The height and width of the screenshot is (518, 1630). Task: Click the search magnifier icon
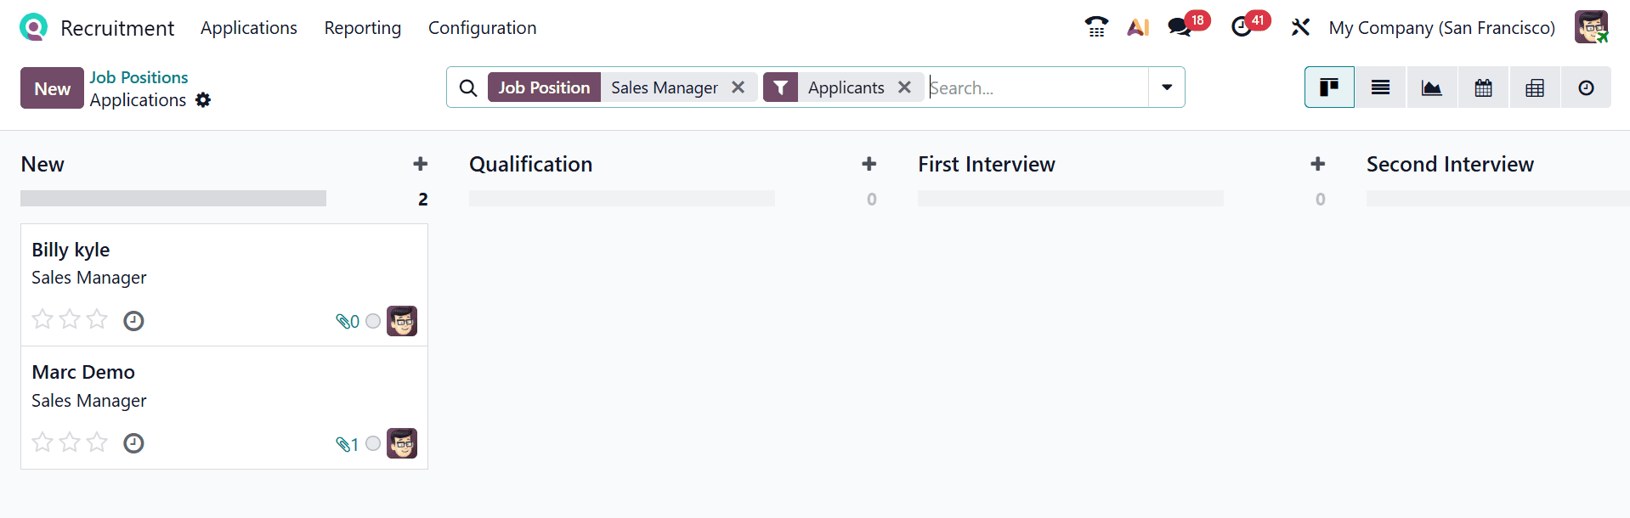[x=467, y=87]
